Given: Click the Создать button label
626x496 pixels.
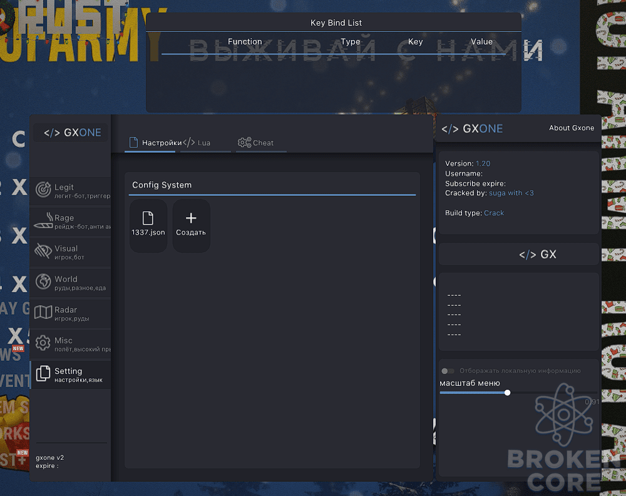Looking at the screenshot, I should pos(191,232).
